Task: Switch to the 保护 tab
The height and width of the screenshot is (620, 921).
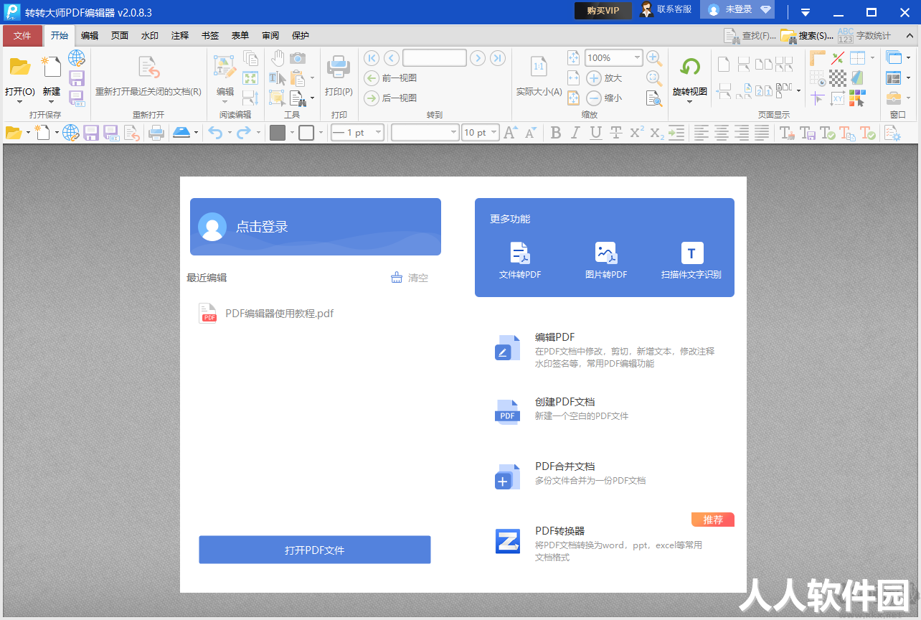Action: 301,35
